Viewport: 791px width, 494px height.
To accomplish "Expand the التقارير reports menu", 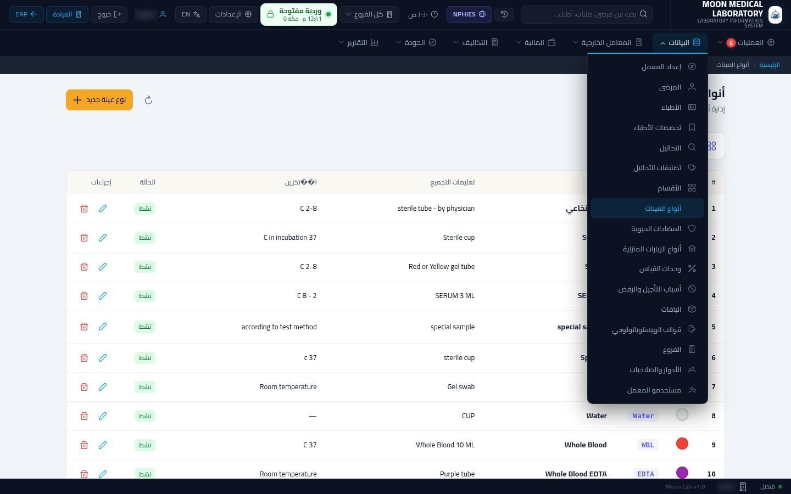I will tap(359, 42).
